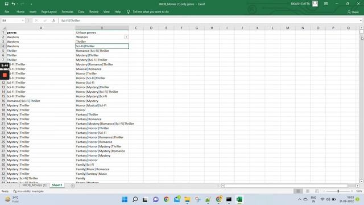Select column H header
Image resolution: width=364 pixels, height=205 pixels.
(212, 28)
